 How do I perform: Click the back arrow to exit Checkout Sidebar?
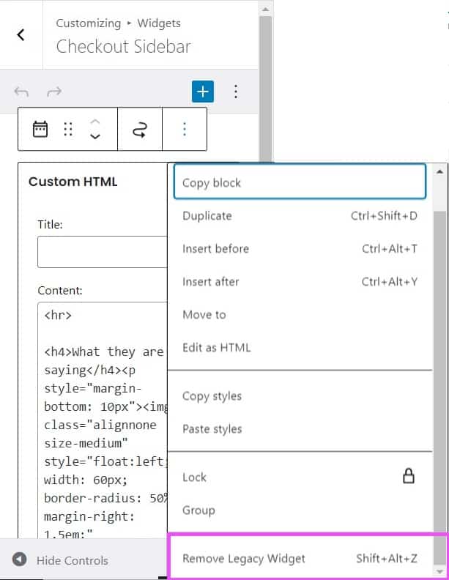(x=21, y=34)
